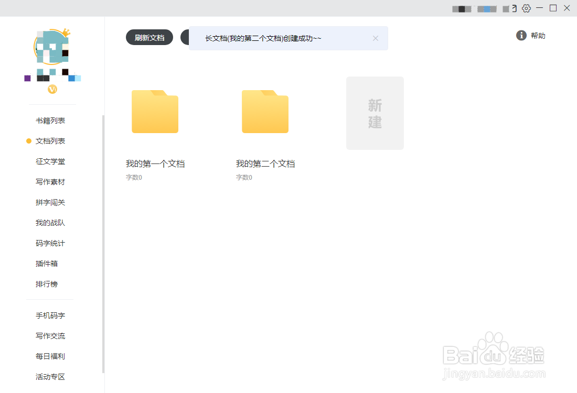This screenshot has width=577, height=393.
Task: Dismiss the 创建成功 notification with its X
Action: pyautogui.click(x=376, y=38)
